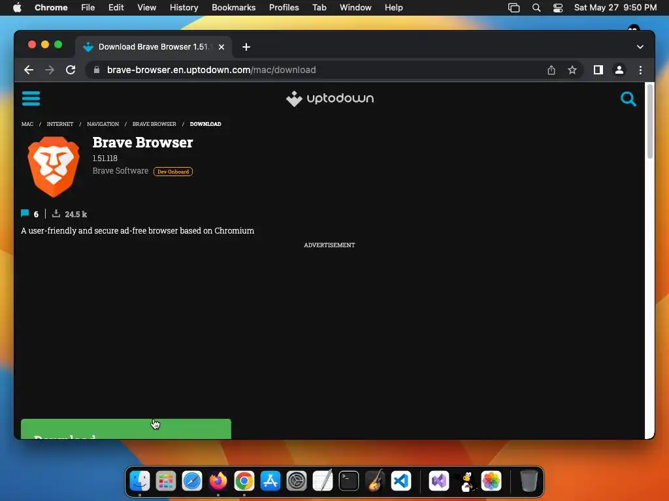Open System Settings from the Dock
Viewport: 669px width, 501px height.
point(297,481)
